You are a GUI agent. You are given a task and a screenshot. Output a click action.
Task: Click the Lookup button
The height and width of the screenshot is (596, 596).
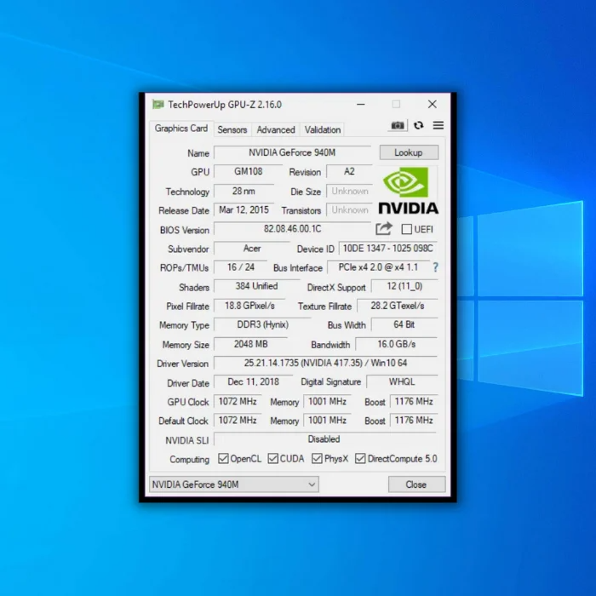click(x=409, y=152)
